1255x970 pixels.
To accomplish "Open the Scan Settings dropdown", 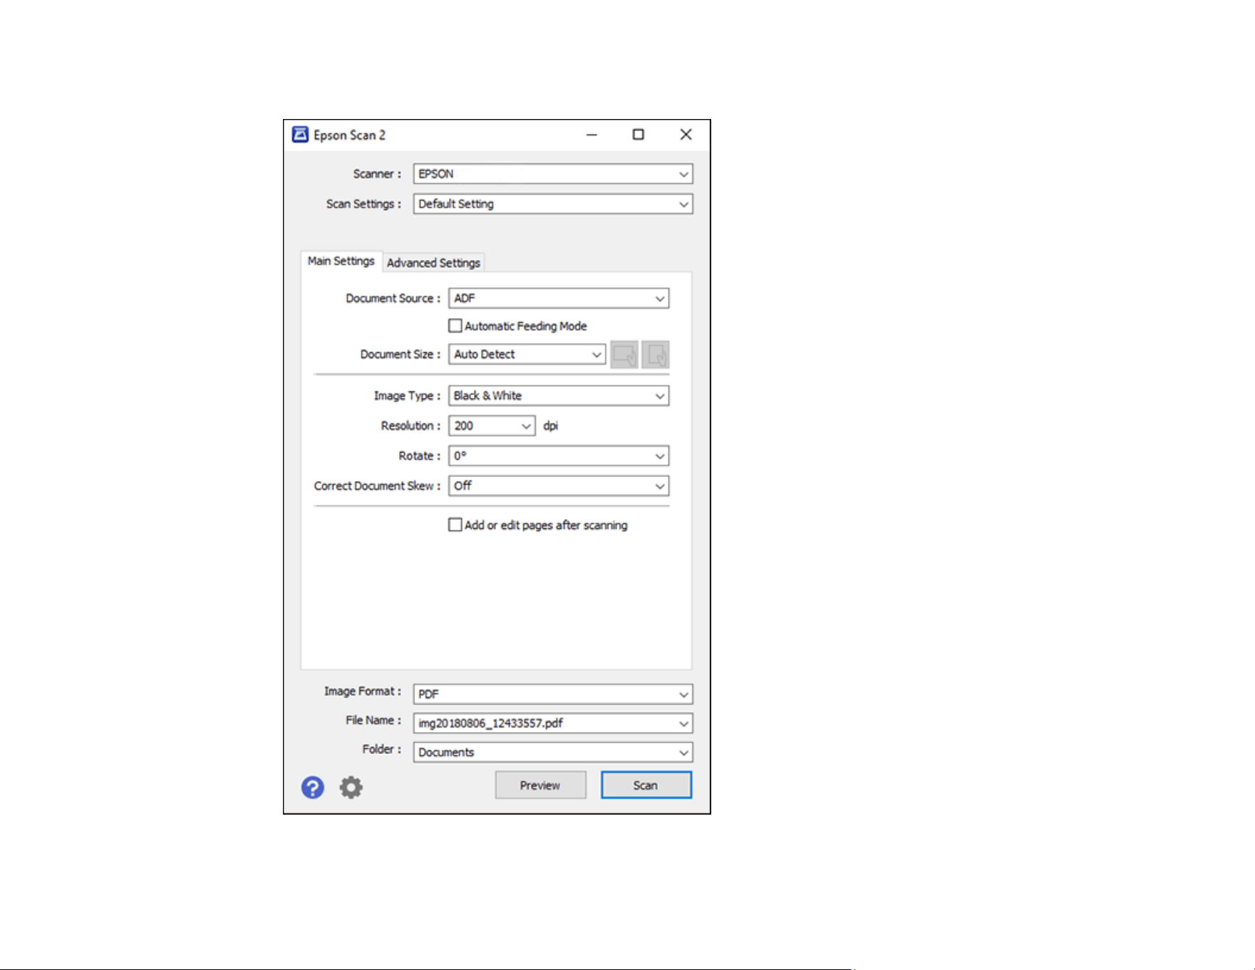I will pyautogui.click(x=553, y=204).
